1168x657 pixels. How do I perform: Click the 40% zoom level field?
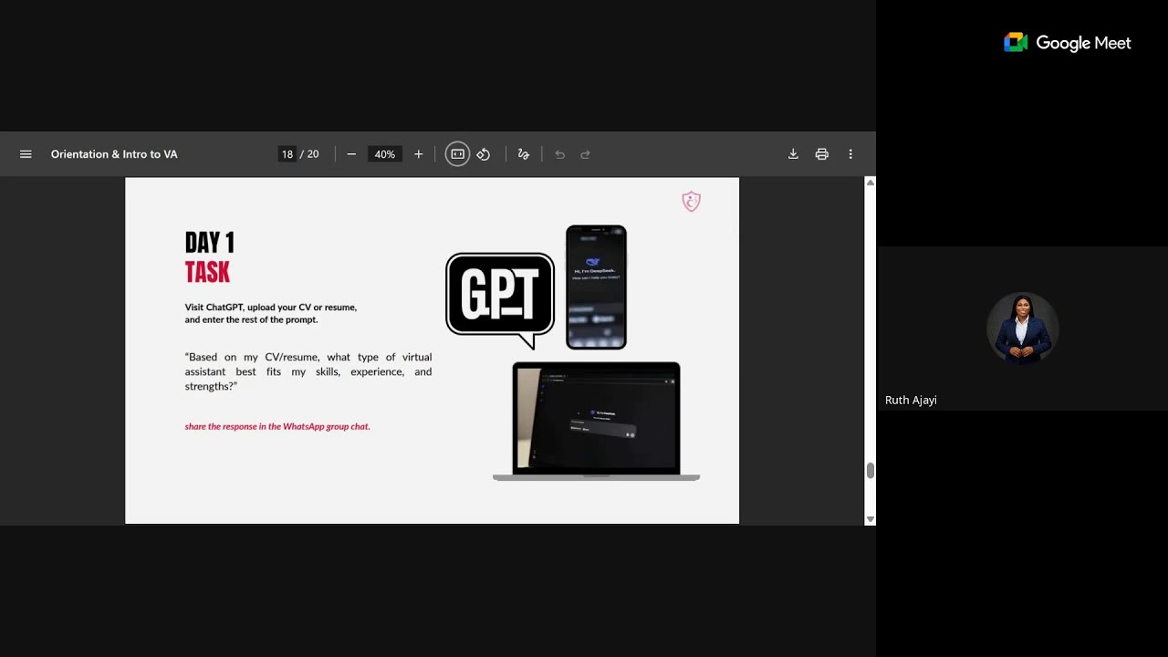click(x=385, y=154)
